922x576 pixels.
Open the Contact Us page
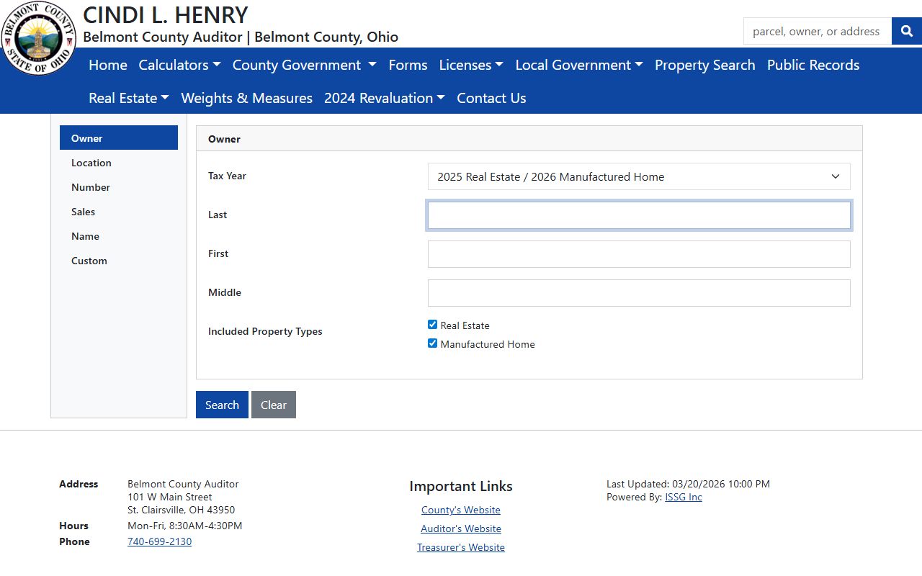click(x=491, y=98)
